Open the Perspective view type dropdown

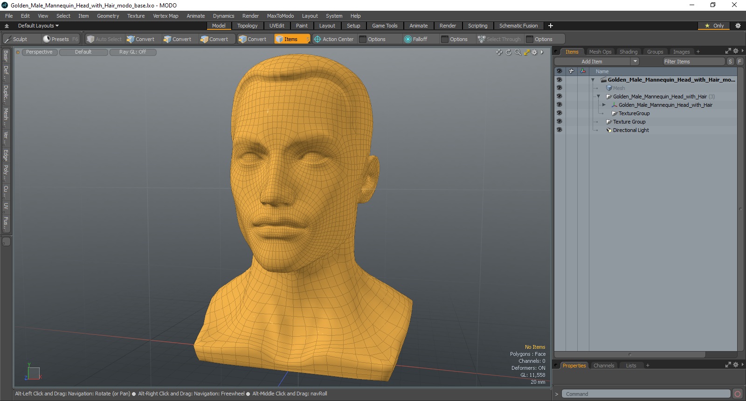coord(39,52)
